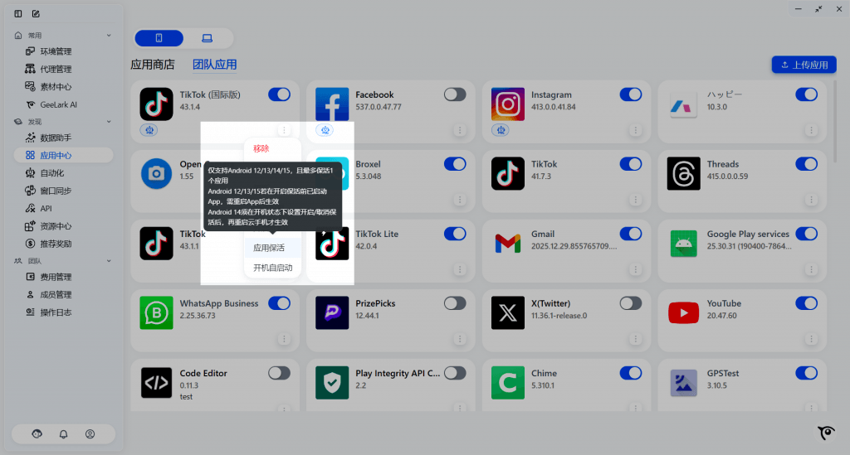The height and width of the screenshot is (455, 850).
Task: Enable the Facebook app toggle
Action: [x=455, y=94]
